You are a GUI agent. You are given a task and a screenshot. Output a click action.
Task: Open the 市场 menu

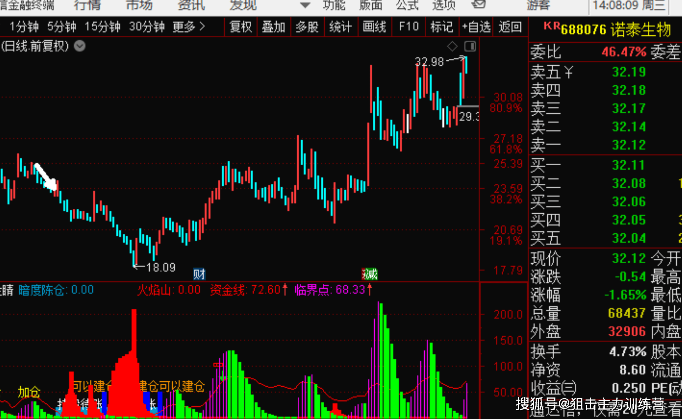[x=139, y=5]
